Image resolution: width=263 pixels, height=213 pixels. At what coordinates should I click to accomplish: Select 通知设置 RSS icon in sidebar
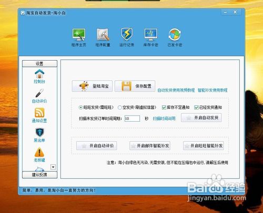(x=39, y=115)
